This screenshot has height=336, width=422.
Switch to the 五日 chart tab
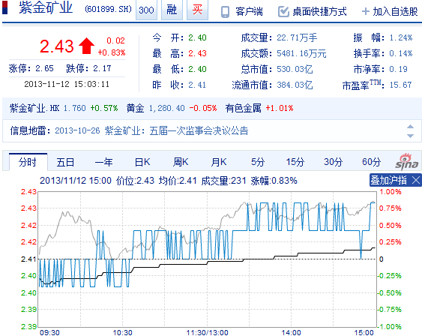pyautogui.click(x=65, y=162)
